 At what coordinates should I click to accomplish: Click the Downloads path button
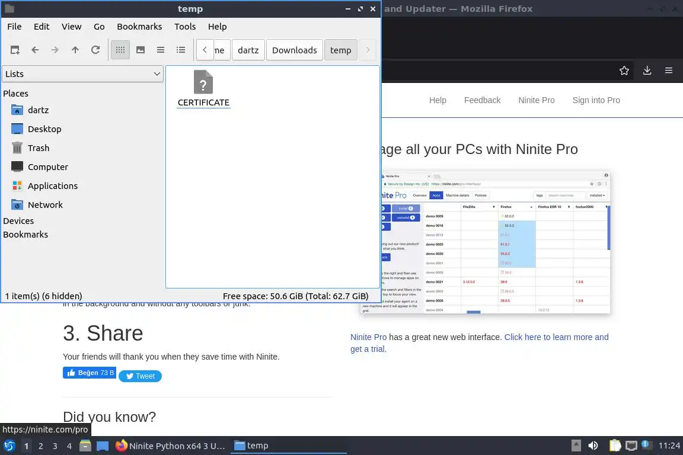295,50
